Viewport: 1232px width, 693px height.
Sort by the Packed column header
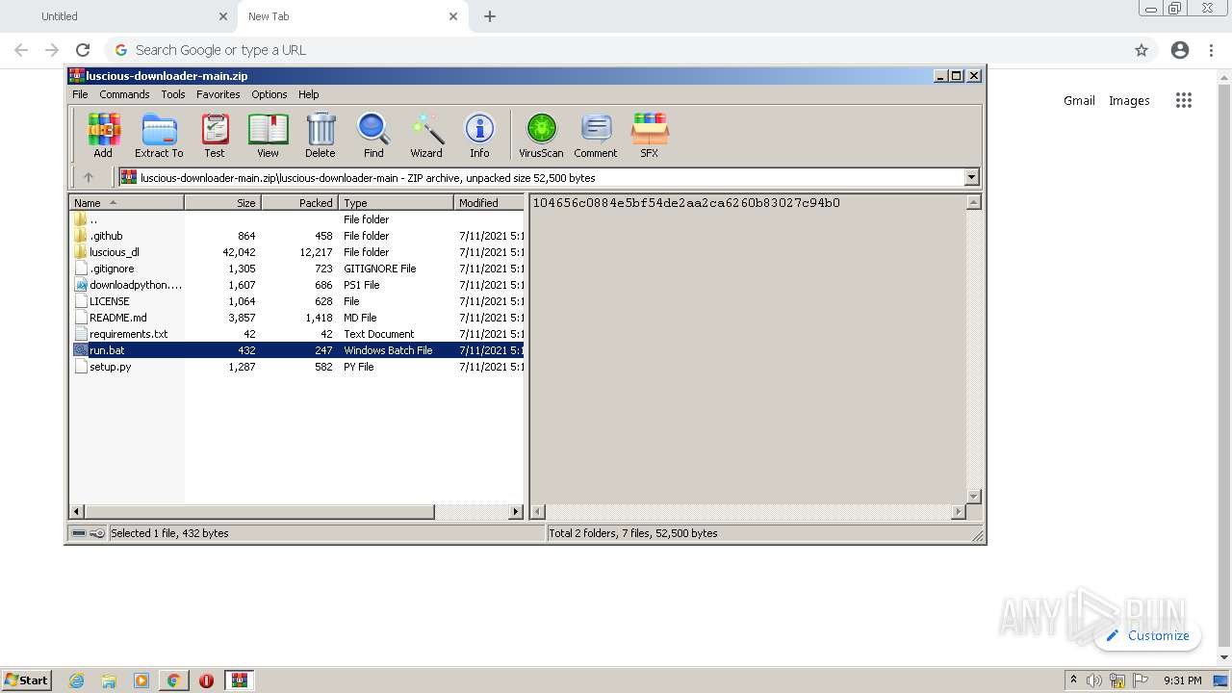click(x=299, y=203)
